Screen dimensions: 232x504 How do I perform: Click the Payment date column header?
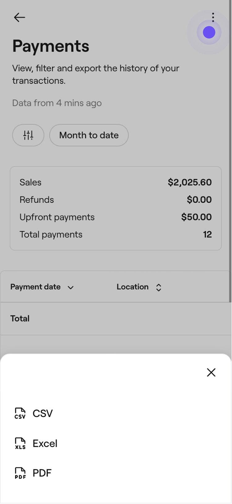(x=36, y=287)
